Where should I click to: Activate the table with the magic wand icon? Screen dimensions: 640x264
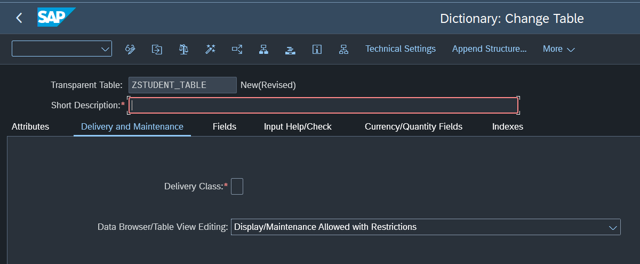click(x=210, y=49)
